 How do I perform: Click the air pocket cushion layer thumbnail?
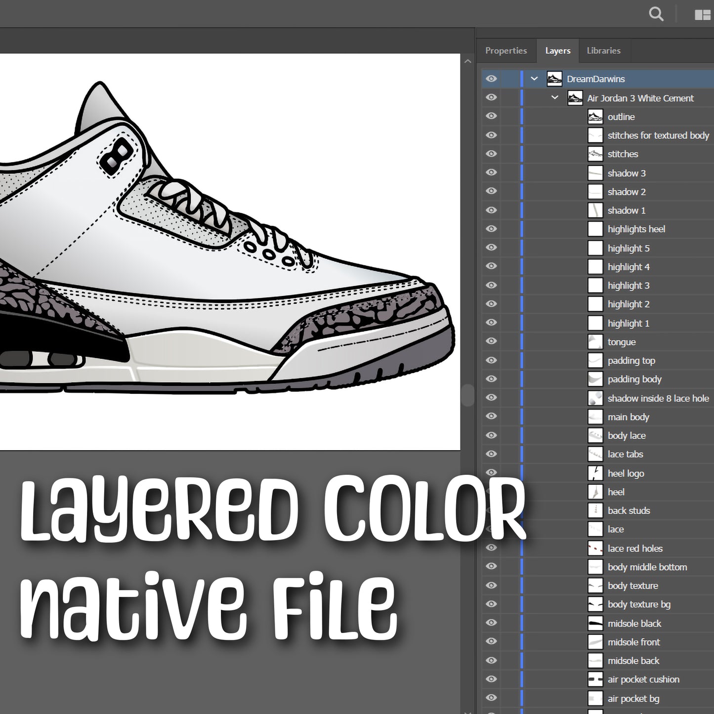point(594,679)
